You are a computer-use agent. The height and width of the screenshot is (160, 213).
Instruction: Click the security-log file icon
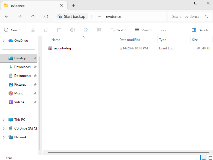click(50, 48)
